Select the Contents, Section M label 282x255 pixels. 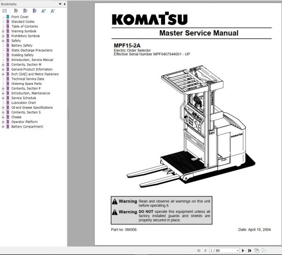(x=26, y=65)
